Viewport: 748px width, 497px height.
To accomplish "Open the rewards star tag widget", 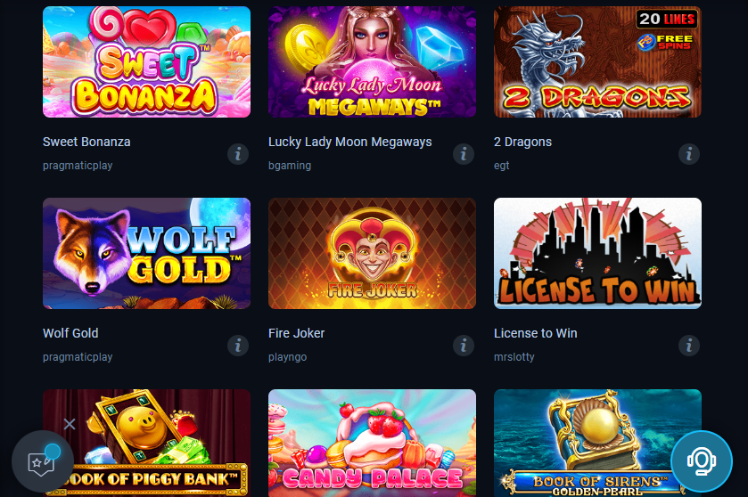I will pos(43,461).
